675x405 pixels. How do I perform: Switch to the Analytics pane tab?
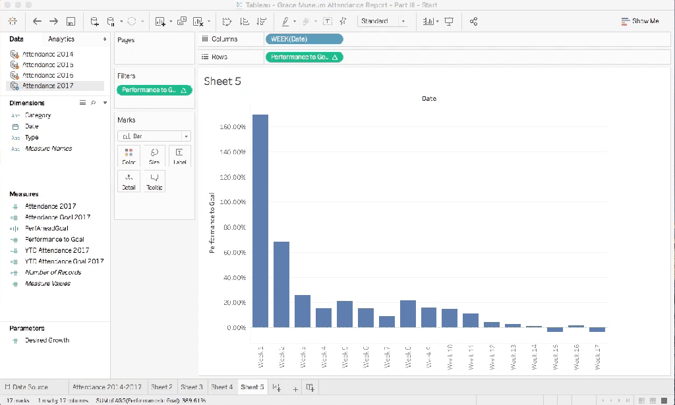pyautogui.click(x=61, y=39)
